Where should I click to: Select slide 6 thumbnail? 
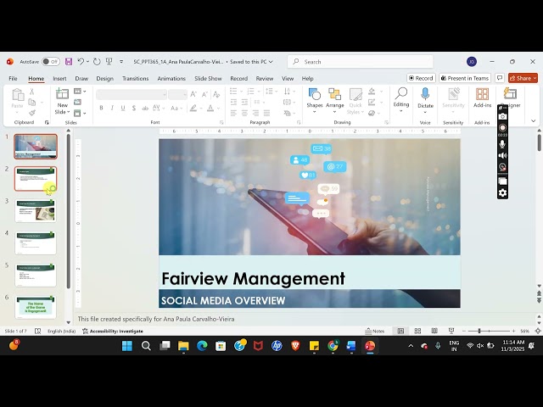point(36,307)
